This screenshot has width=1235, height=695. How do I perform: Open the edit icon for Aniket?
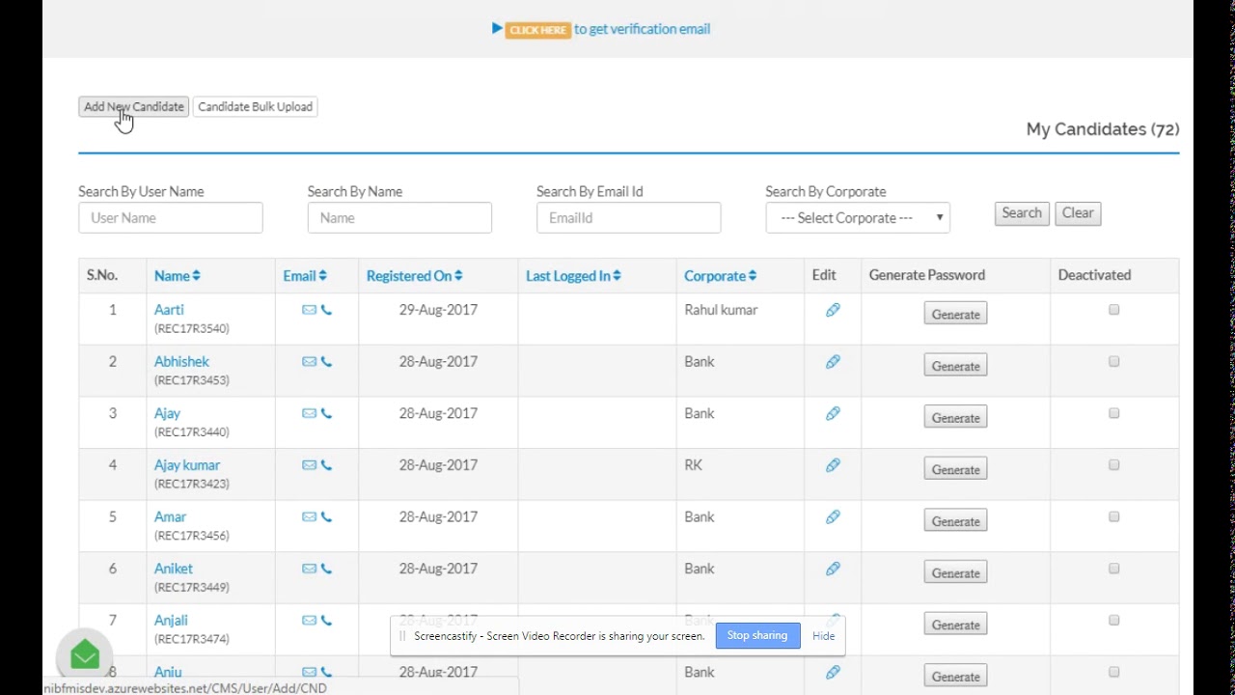(x=833, y=569)
